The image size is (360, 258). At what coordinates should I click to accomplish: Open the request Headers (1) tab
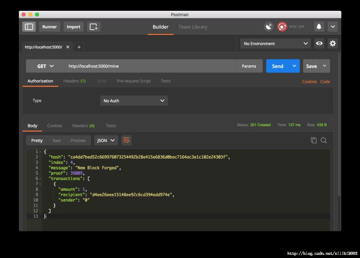74,81
